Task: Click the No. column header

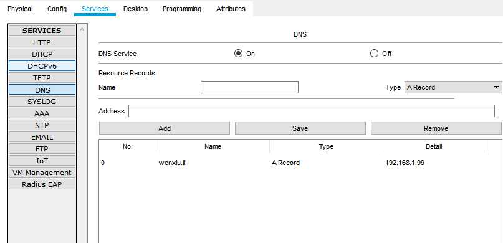Action: (128, 146)
